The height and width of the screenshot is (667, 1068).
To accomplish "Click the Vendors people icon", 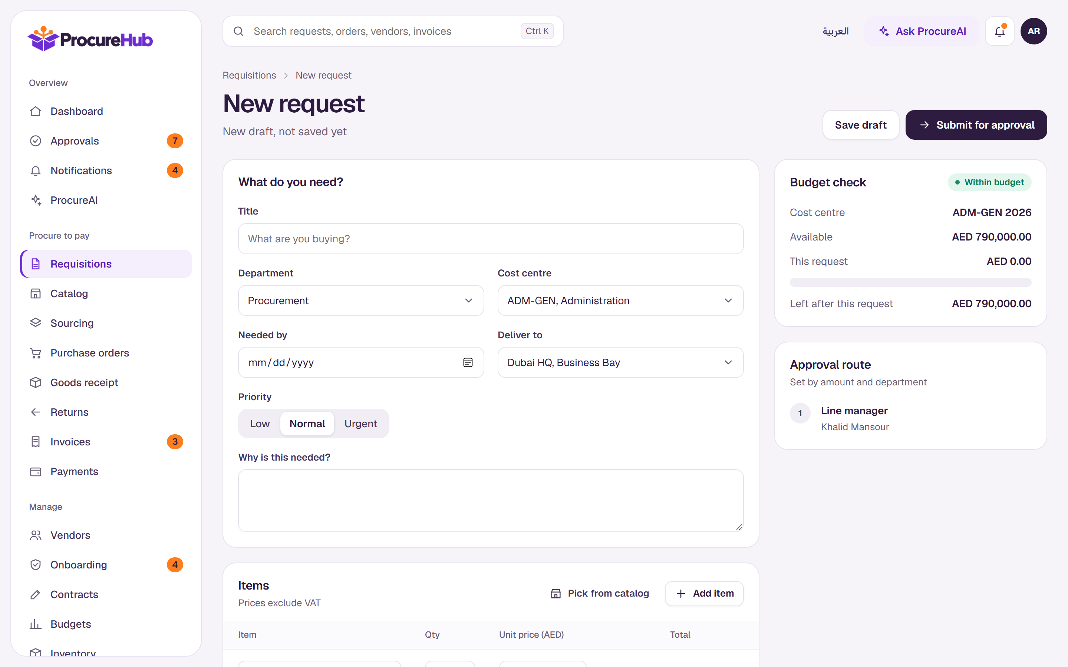I will (x=36, y=535).
